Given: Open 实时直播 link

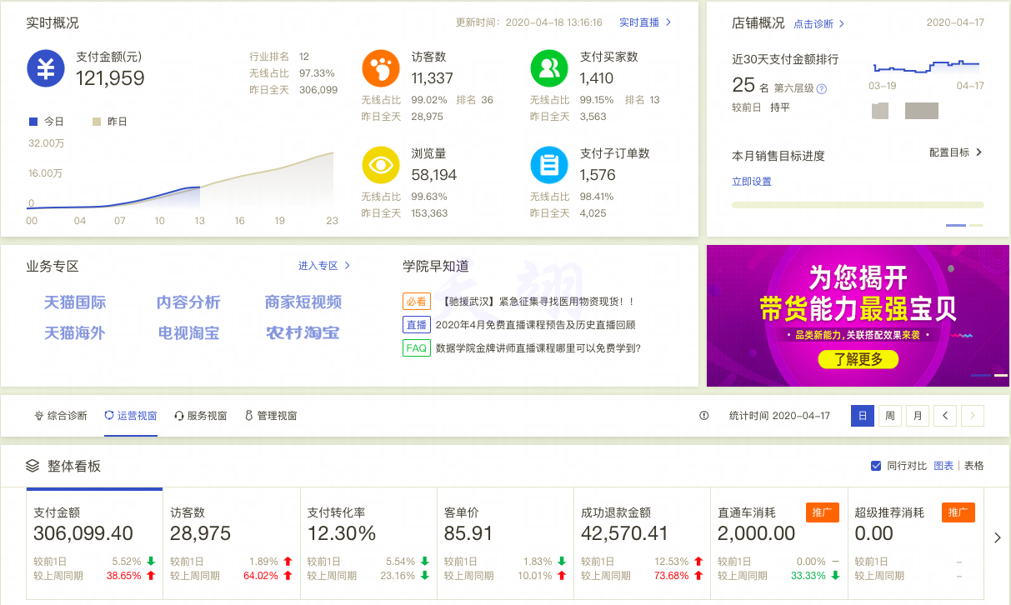Looking at the screenshot, I should tap(646, 22).
